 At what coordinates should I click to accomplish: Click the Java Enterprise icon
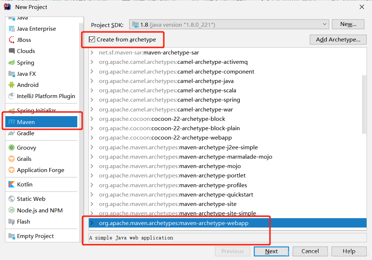[x=12, y=28]
